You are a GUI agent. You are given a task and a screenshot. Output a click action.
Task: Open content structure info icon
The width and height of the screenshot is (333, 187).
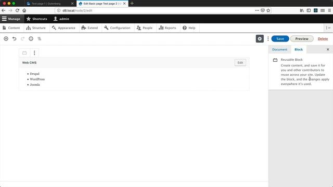(31, 38)
